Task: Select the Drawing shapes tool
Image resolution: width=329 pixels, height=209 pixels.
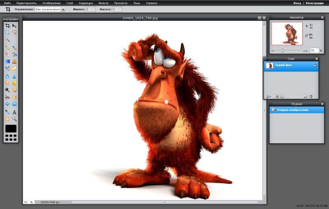Action: click(x=14, y=68)
